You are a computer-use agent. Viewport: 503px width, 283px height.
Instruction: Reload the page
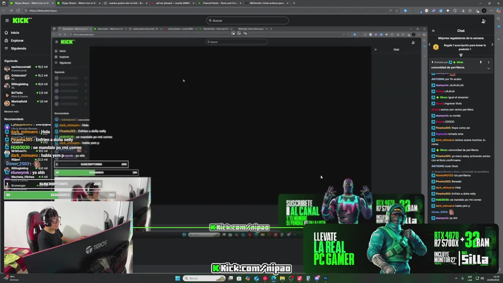coord(18,11)
